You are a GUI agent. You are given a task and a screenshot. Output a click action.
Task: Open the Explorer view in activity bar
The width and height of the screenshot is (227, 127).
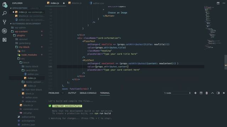pos(5,5)
